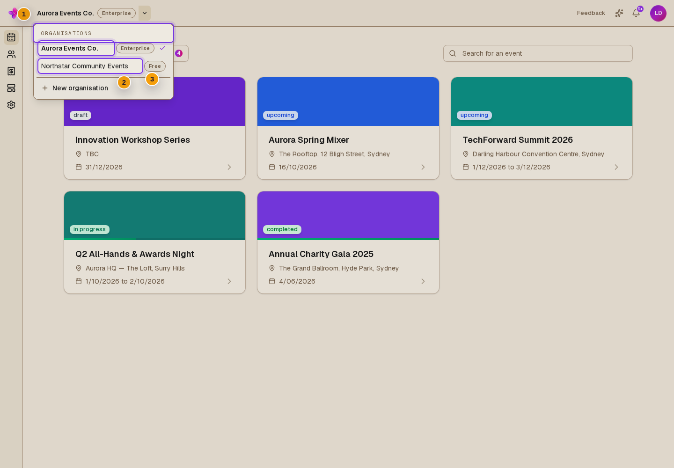Click the progress bar on Annual Charity Gala card
The height and width of the screenshot is (468, 674).
pos(348,239)
